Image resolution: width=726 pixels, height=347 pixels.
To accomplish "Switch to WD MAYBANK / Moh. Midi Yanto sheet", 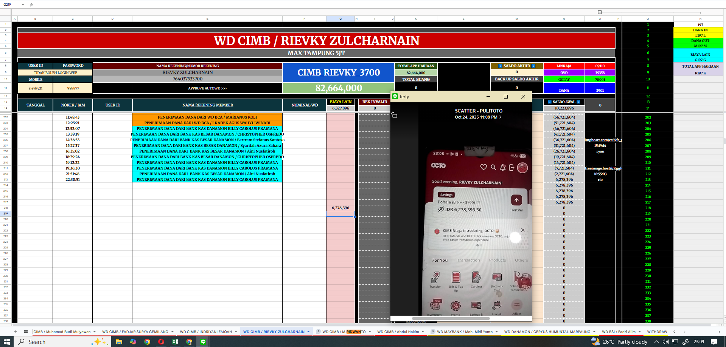I will pyautogui.click(x=465, y=332).
